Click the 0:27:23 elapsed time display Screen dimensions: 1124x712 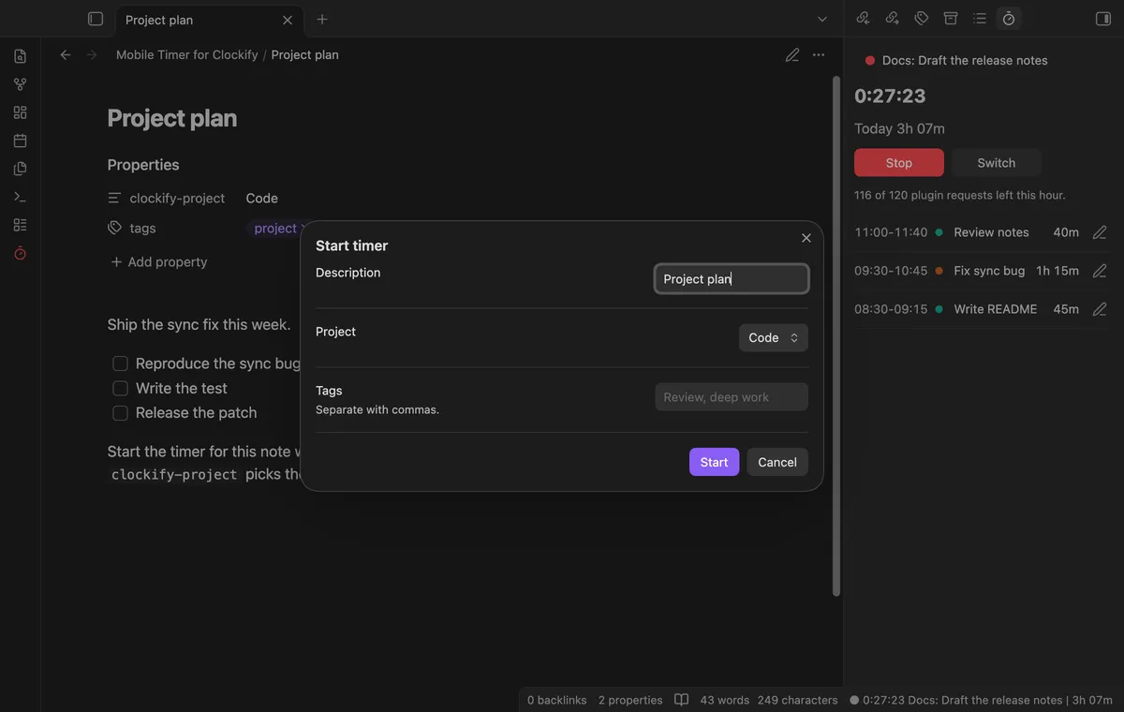tap(890, 96)
